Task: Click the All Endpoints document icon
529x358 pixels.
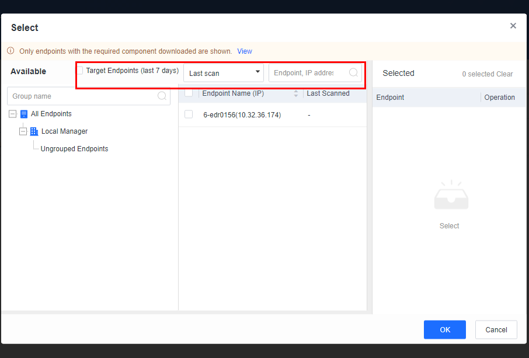Action: pos(24,114)
